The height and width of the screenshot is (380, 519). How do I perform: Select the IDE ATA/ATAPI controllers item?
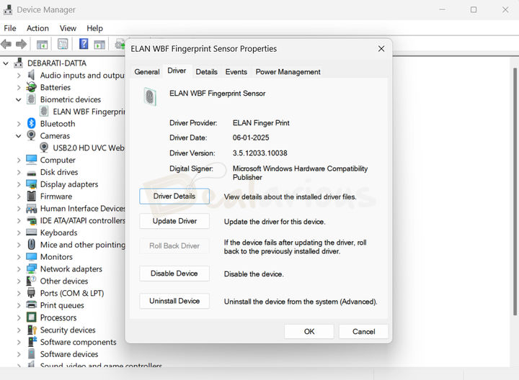tap(76, 220)
